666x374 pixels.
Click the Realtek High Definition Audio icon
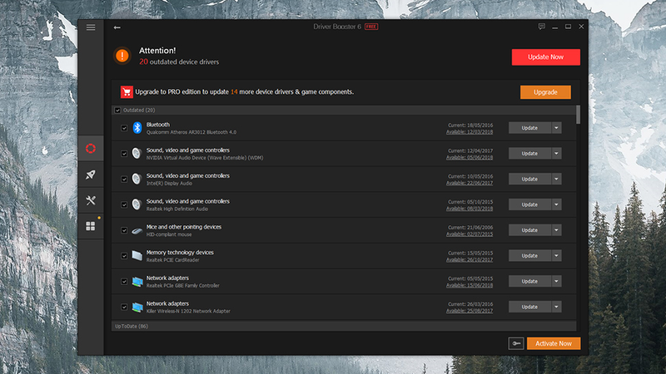coord(137,204)
